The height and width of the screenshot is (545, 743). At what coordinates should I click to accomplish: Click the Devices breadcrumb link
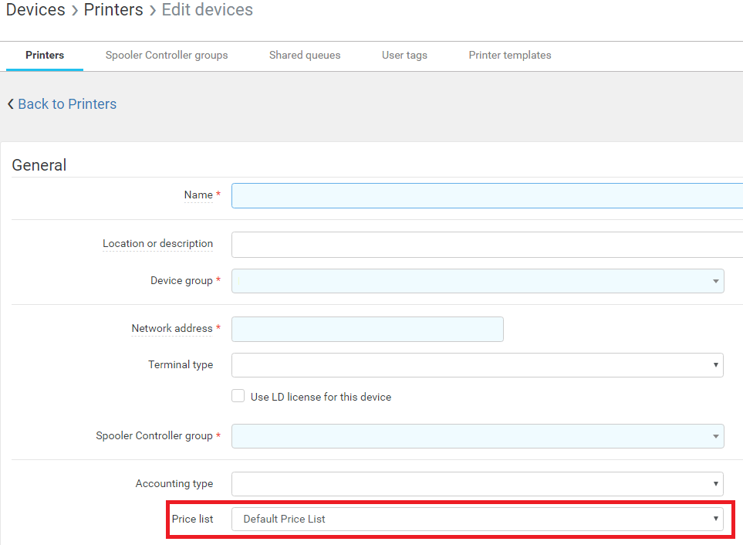(x=35, y=10)
